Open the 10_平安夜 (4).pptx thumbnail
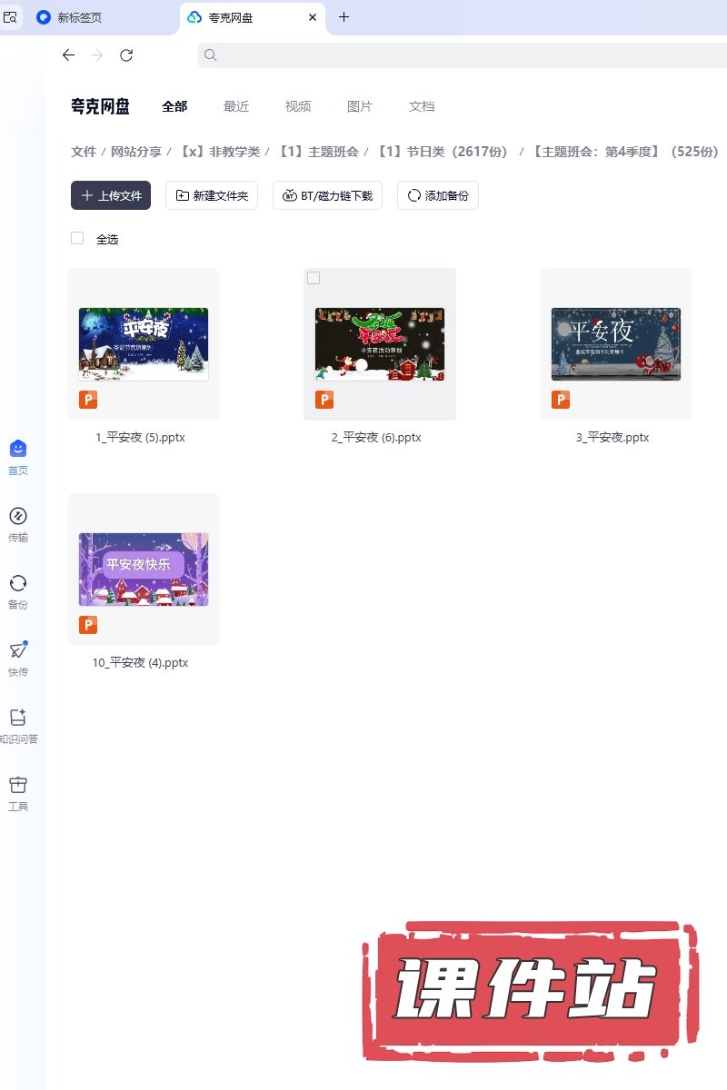 [x=144, y=570]
